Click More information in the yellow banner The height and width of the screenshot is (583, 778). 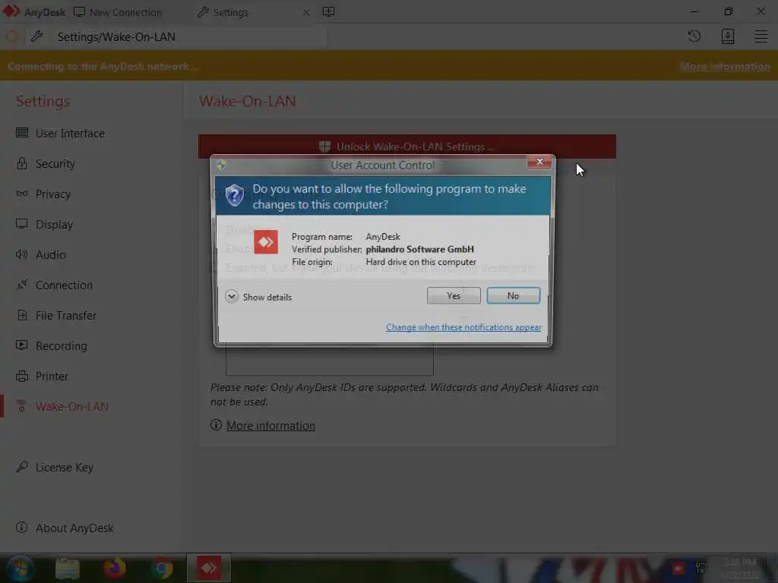coord(724,67)
